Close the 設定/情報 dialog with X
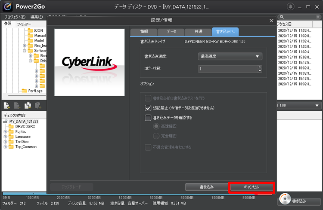This screenshot has width=323, height=210. [271, 20]
